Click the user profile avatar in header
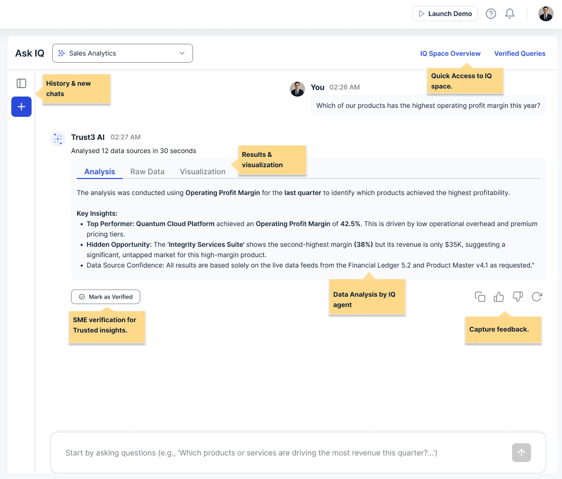Viewport: 562px width, 479px height. pyautogui.click(x=546, y=14)
